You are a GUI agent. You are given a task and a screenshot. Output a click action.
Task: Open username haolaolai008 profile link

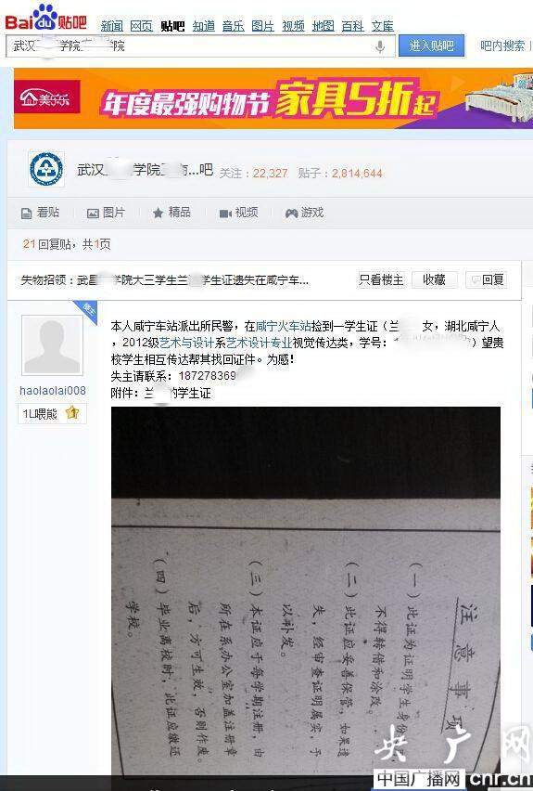(53, 391)
